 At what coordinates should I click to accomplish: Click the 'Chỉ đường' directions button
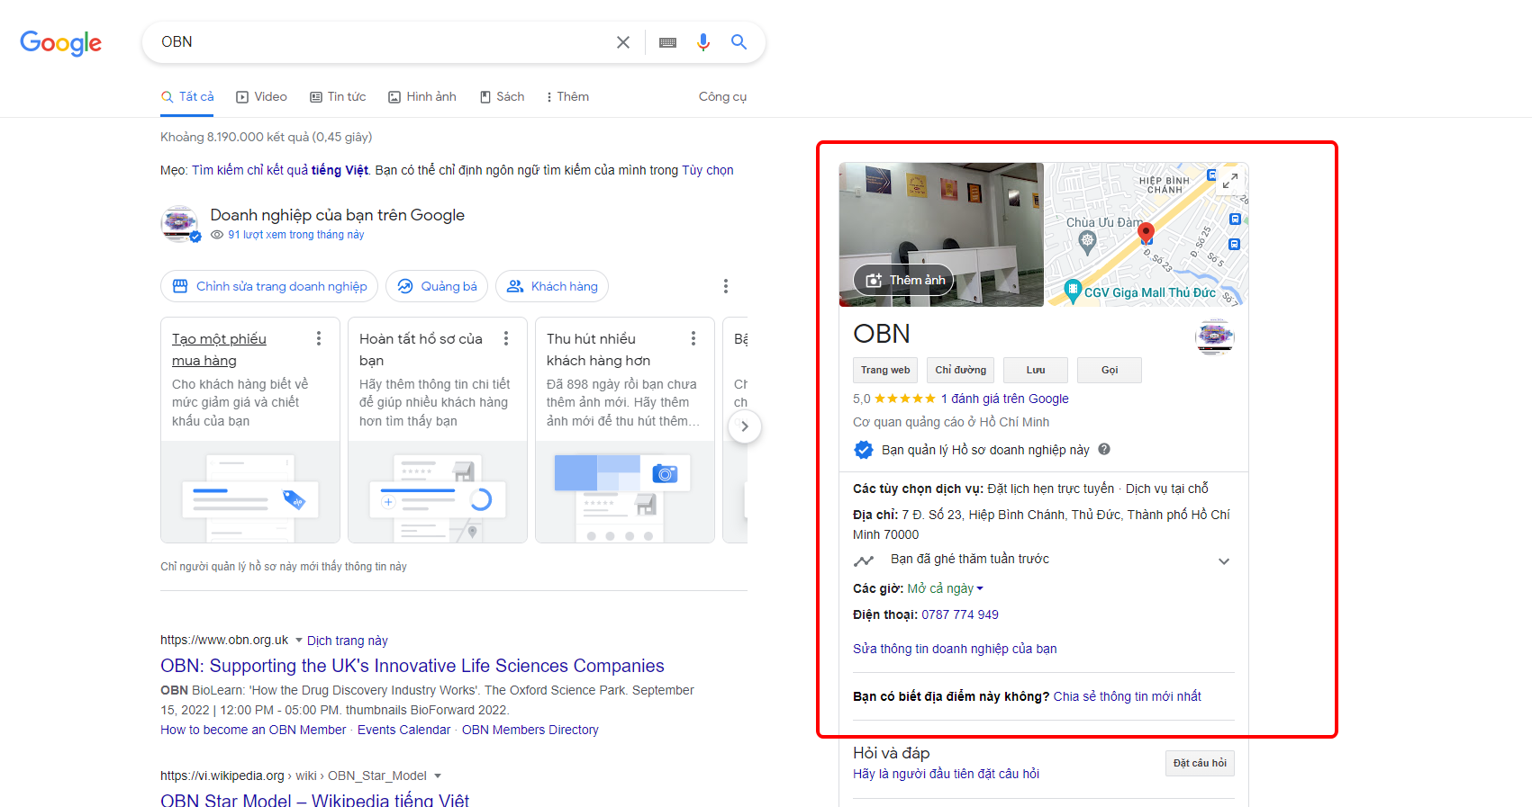click(960, 370)
